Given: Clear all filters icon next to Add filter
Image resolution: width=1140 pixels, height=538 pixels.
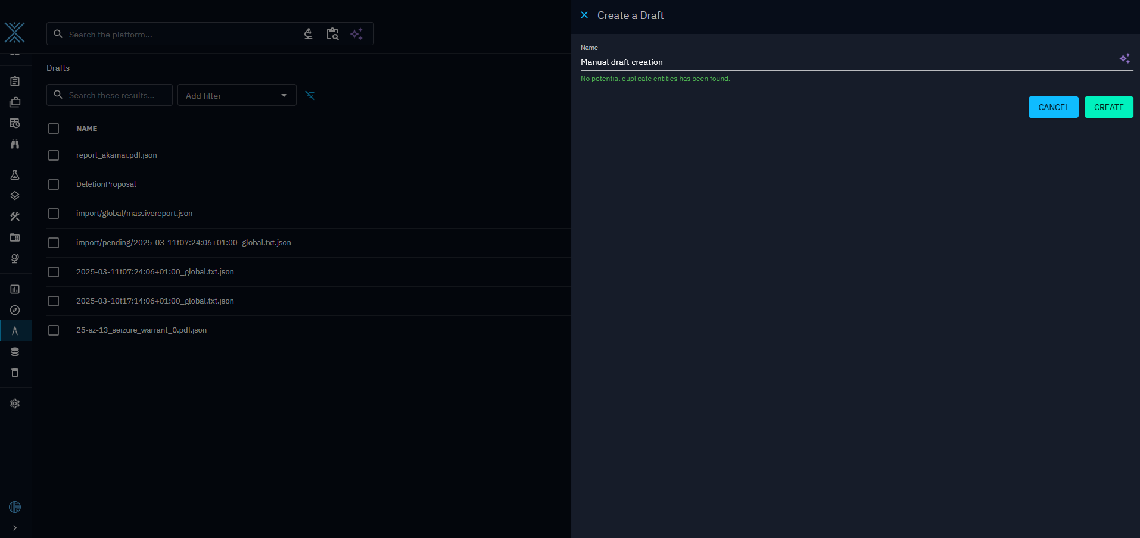Looking at the screenshot, I should click(310, 95).
